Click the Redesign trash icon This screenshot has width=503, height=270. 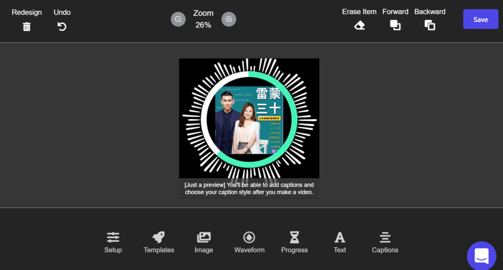click(x=27, y=27)
